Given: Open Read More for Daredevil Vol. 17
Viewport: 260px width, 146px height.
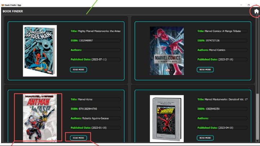Looking at the screenshot, I should point(205,138).
